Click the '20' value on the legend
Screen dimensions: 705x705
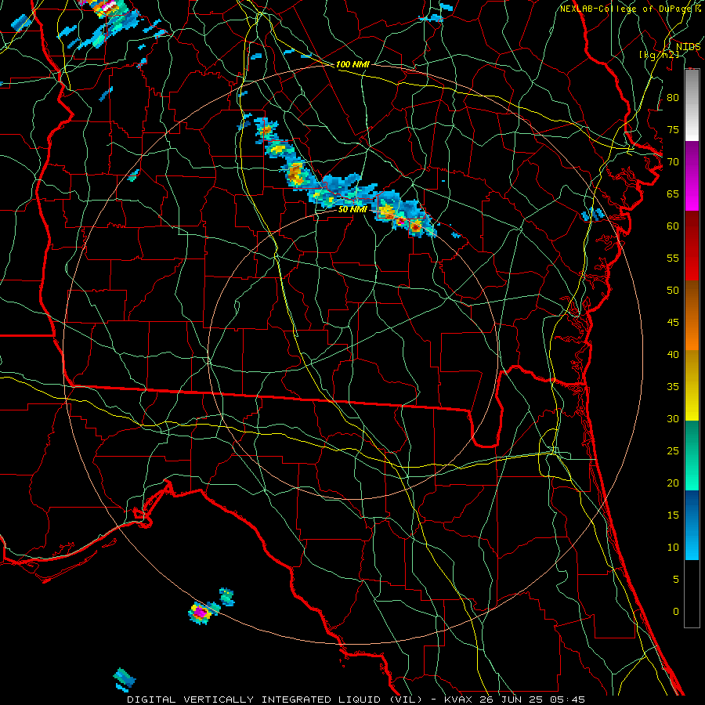point(673,483)
